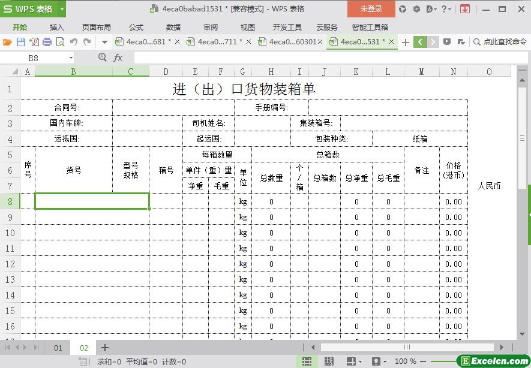Image resolution: width=531 pixels, height=368 pixels.
Task: Click the green previous-tab arrow button
Action: (420, 42)
